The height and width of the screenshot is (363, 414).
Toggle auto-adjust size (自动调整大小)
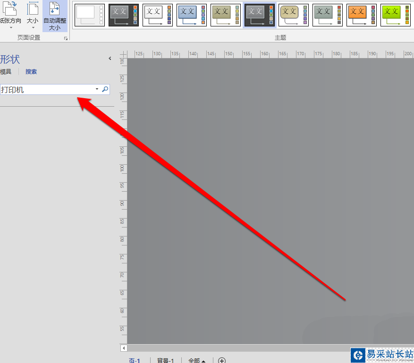(x=55, y=16)
